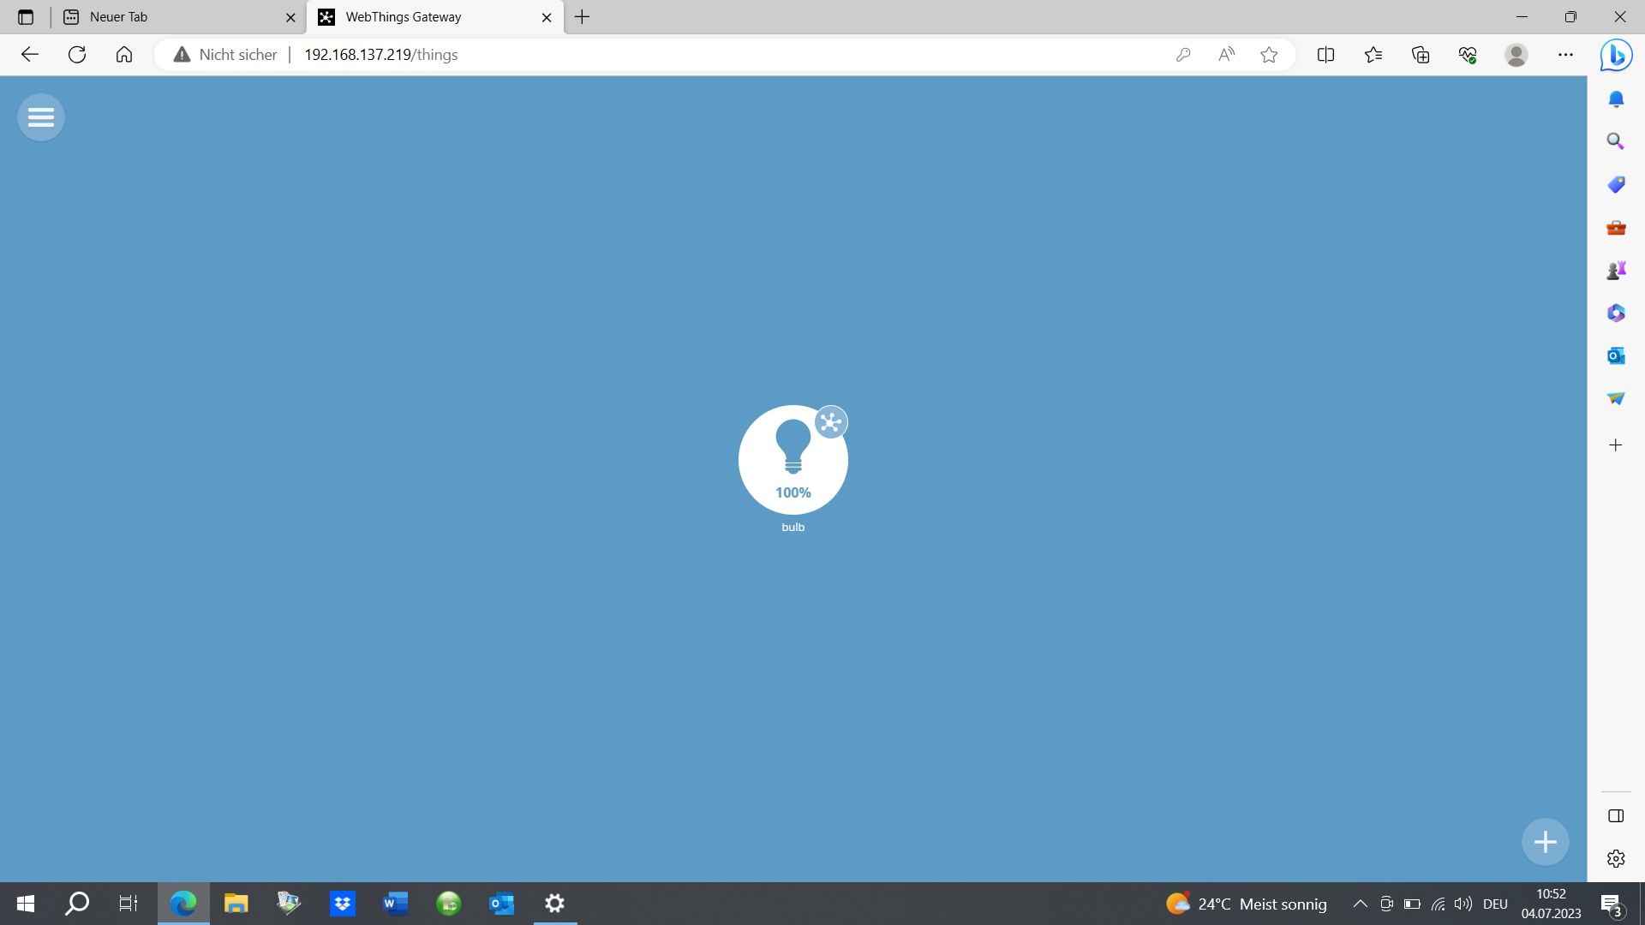The height and width of the screenshot is (925, 1645).
Task: Reload the current page
Action: tap(77, 55)
